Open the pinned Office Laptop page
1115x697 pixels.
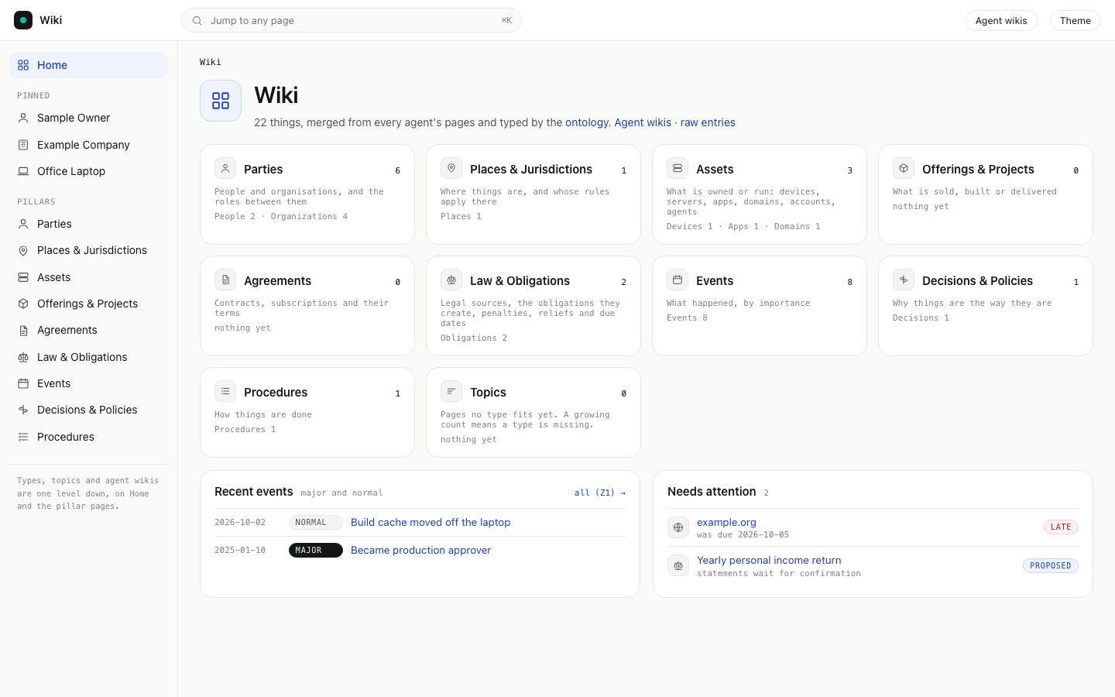(88, 171)
